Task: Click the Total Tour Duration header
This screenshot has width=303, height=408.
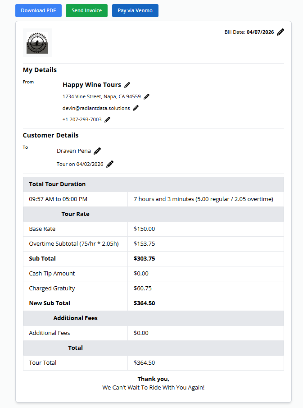Action: [x=154, y=184]
